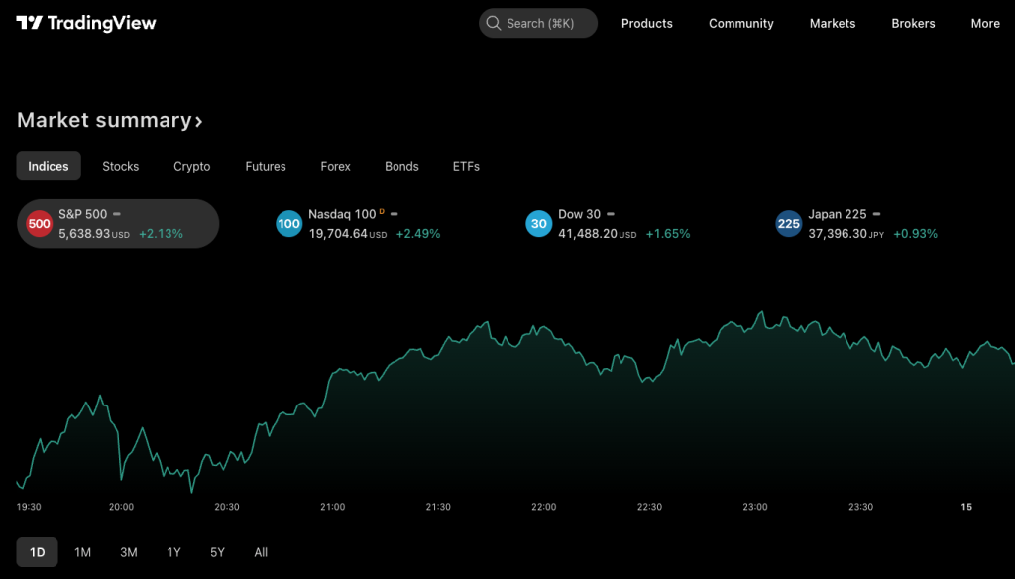Select the S&P 500 index card
1015x579 pixels.
tap(118, 224)
